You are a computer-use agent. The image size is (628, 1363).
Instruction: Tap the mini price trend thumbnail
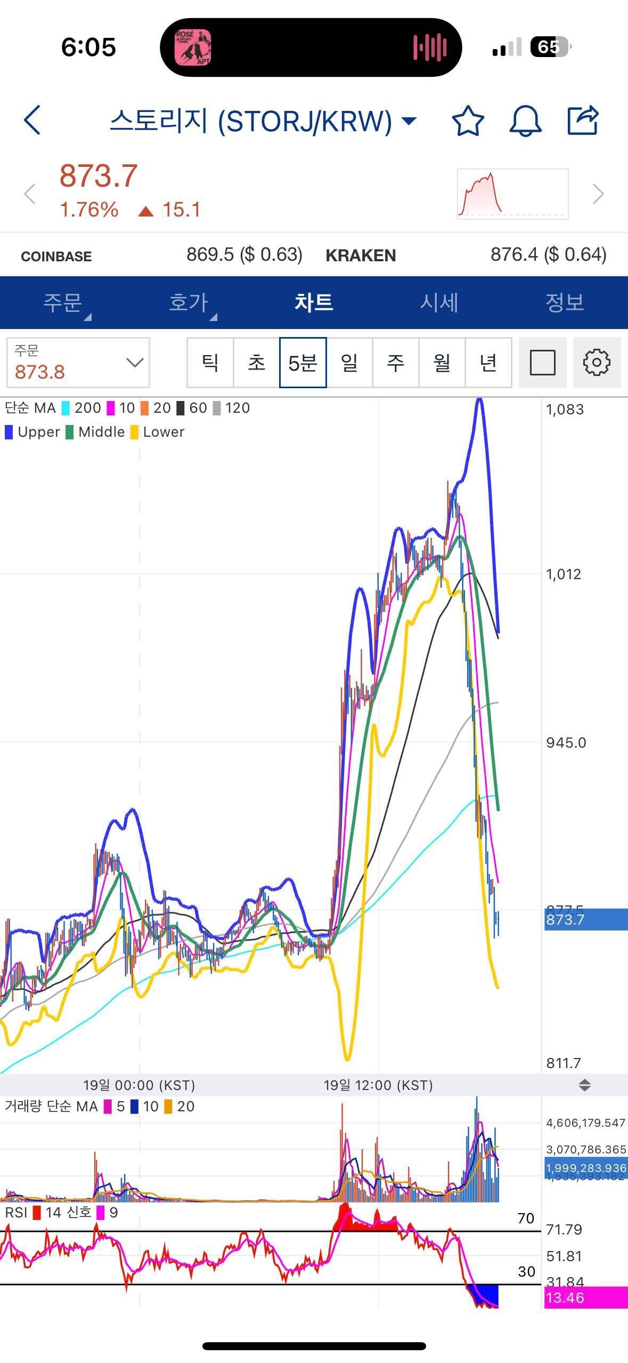coord(512,194)
